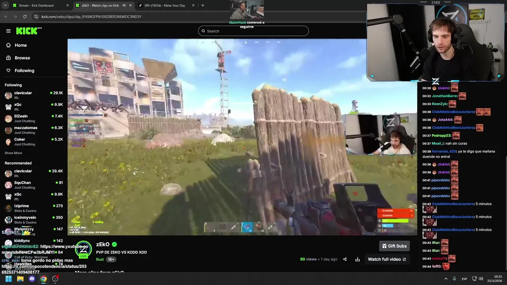Open File Explorer from taskbar
The image size is (507, 285).
20,279
